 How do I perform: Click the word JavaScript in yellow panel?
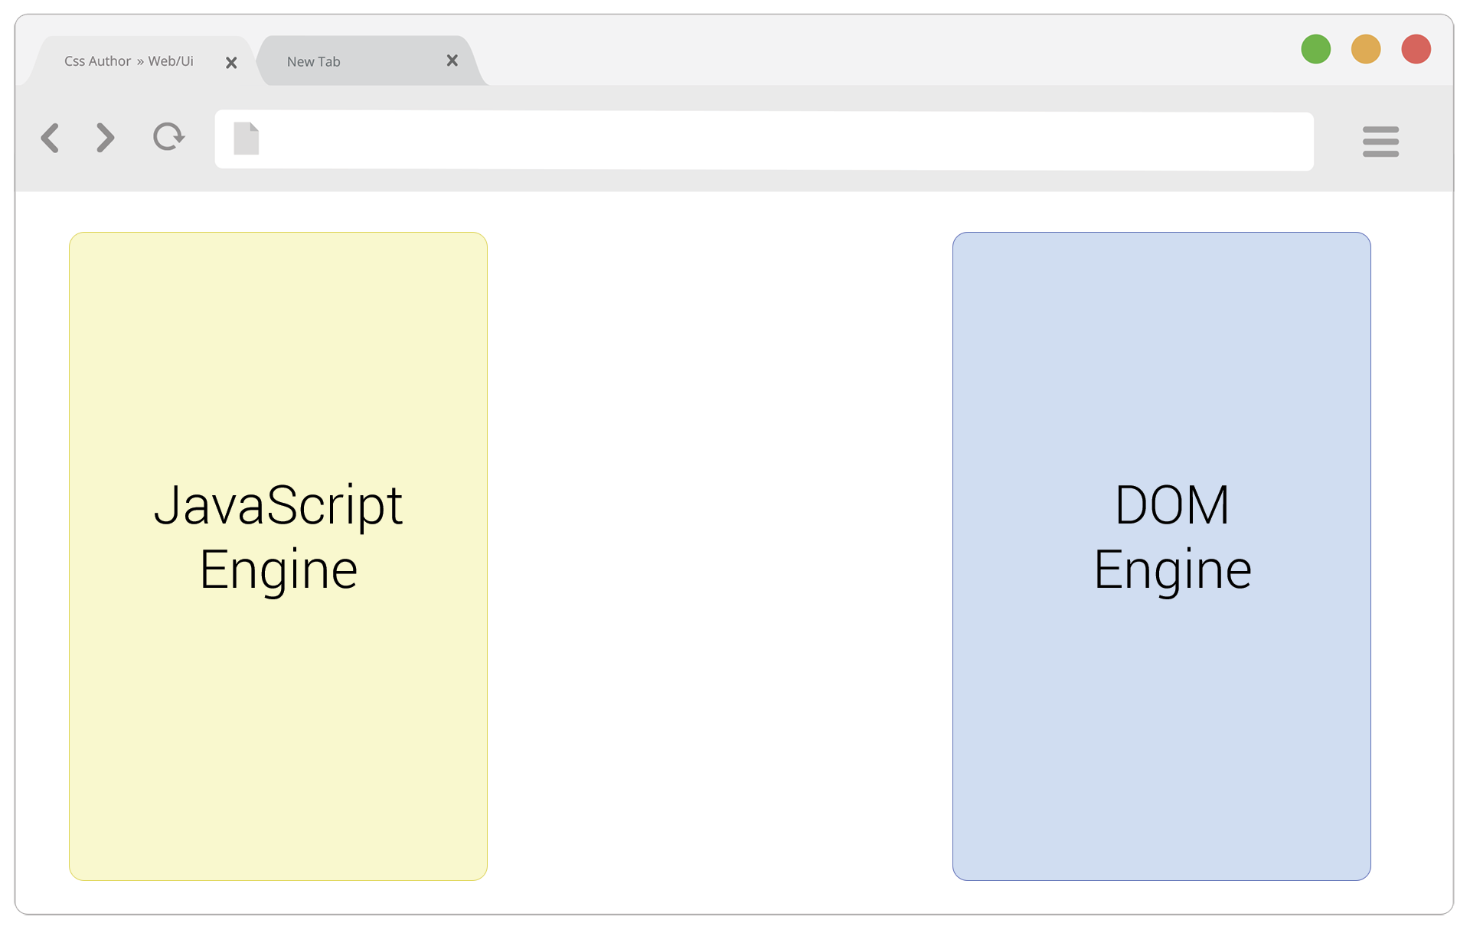pyautogui.click(x=278, y=506)
